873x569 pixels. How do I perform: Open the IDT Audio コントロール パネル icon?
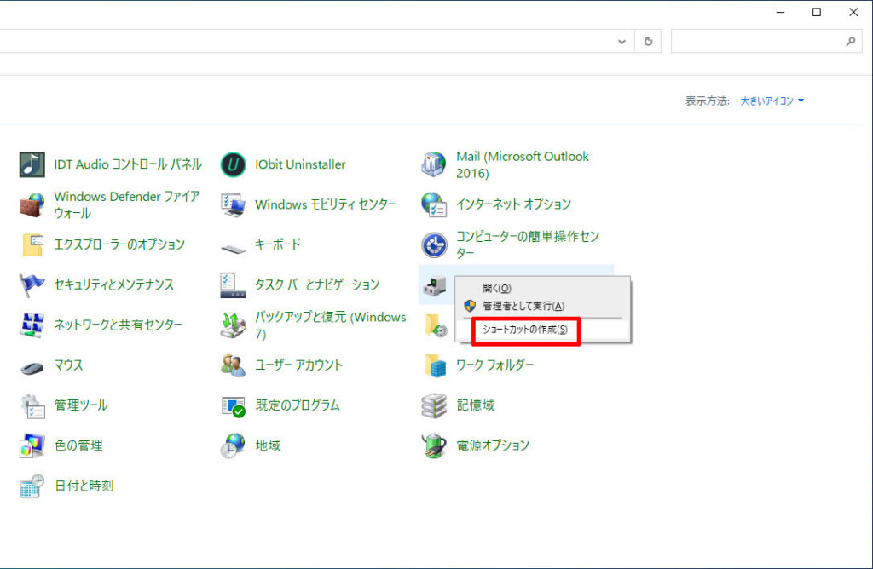pos(32,164)
